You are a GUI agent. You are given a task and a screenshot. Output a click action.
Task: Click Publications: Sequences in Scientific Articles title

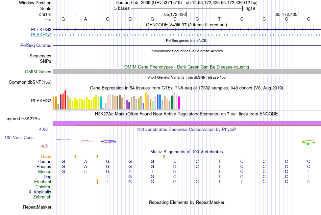[x=187, y=51]
